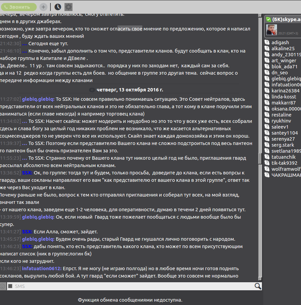This screenshot has height=305, width=301.
Task: Click date header четверг, 13 октября 2016
Action: (130, 90)
